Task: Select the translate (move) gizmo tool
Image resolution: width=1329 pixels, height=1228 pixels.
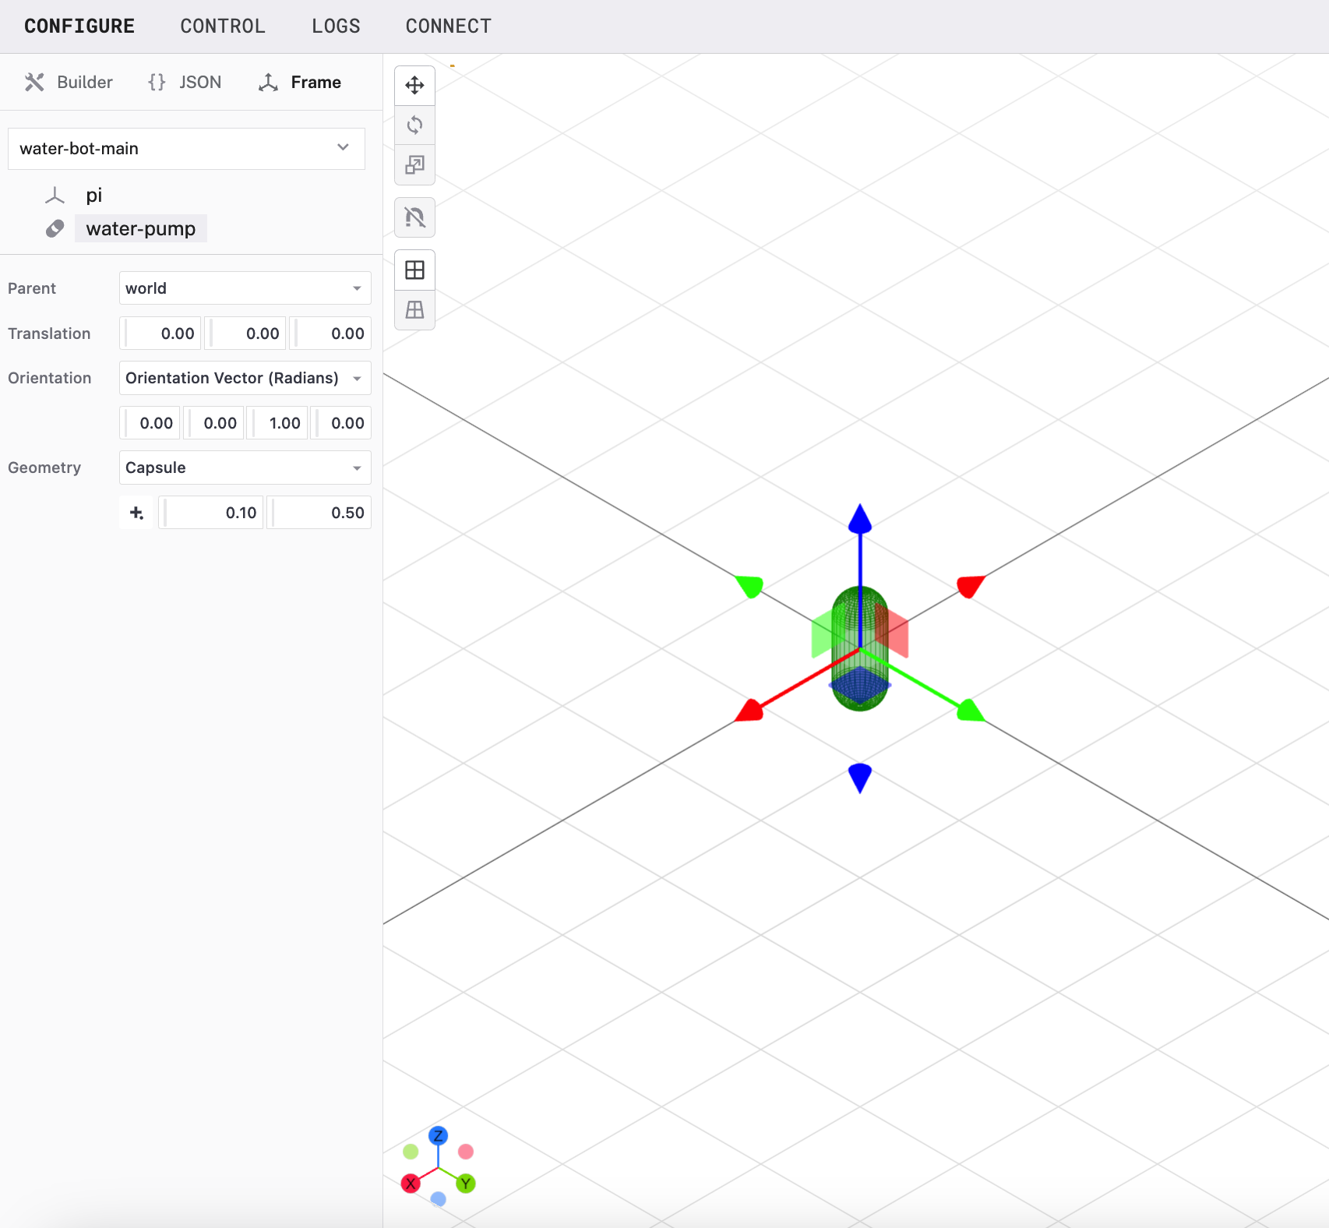Action: (x=414, y=85)
